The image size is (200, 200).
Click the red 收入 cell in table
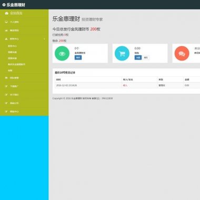[x=125, y=85]
